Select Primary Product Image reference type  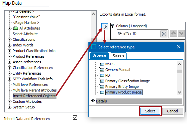click(124, 92)
